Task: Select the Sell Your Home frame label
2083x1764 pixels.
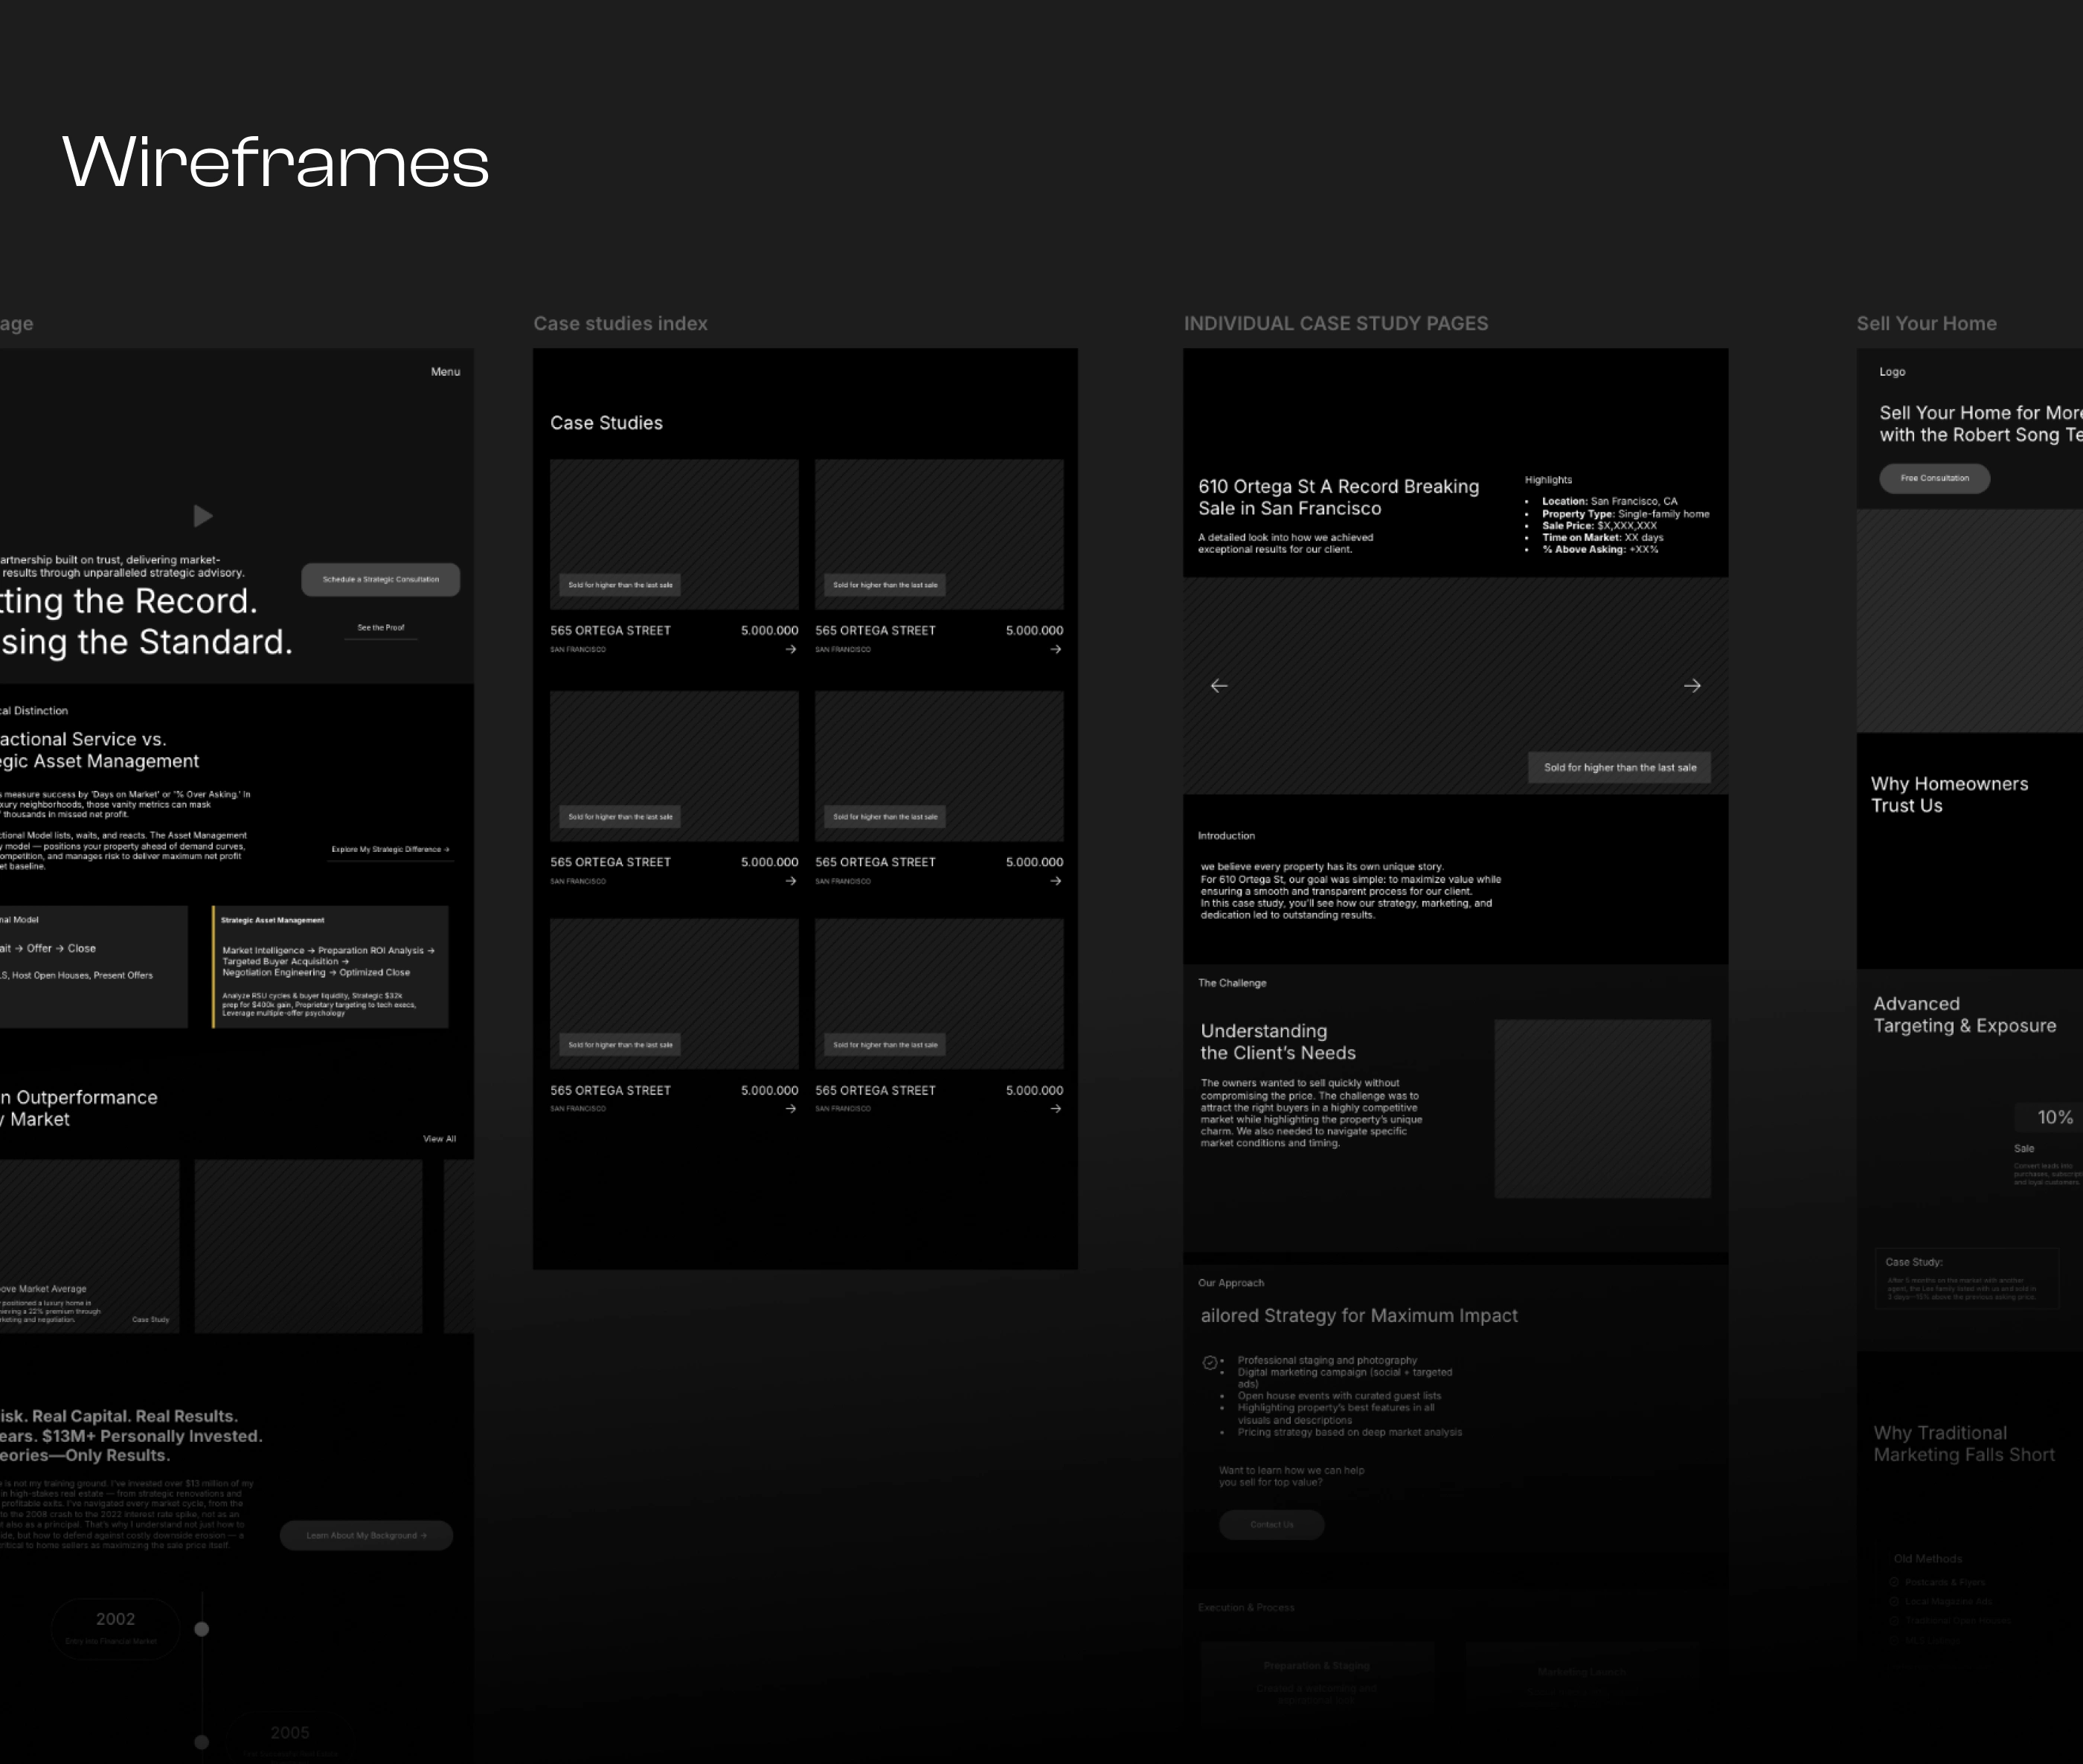Action: tap(1927, 324)
